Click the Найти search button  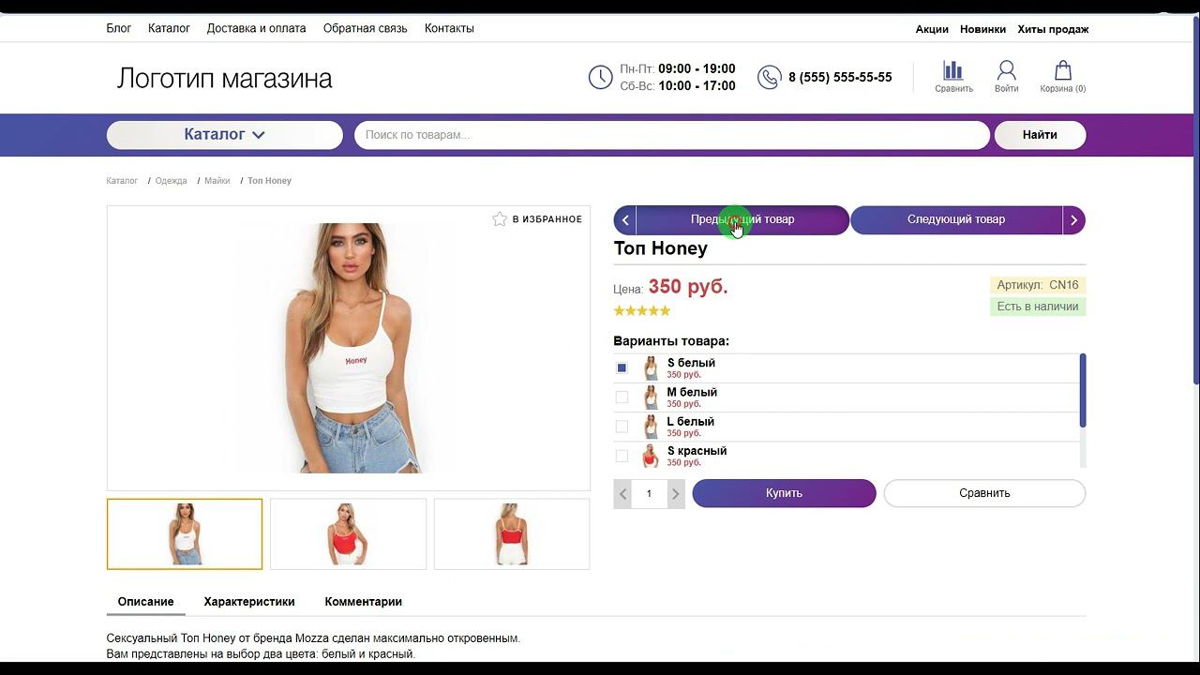coord(1040,135)
